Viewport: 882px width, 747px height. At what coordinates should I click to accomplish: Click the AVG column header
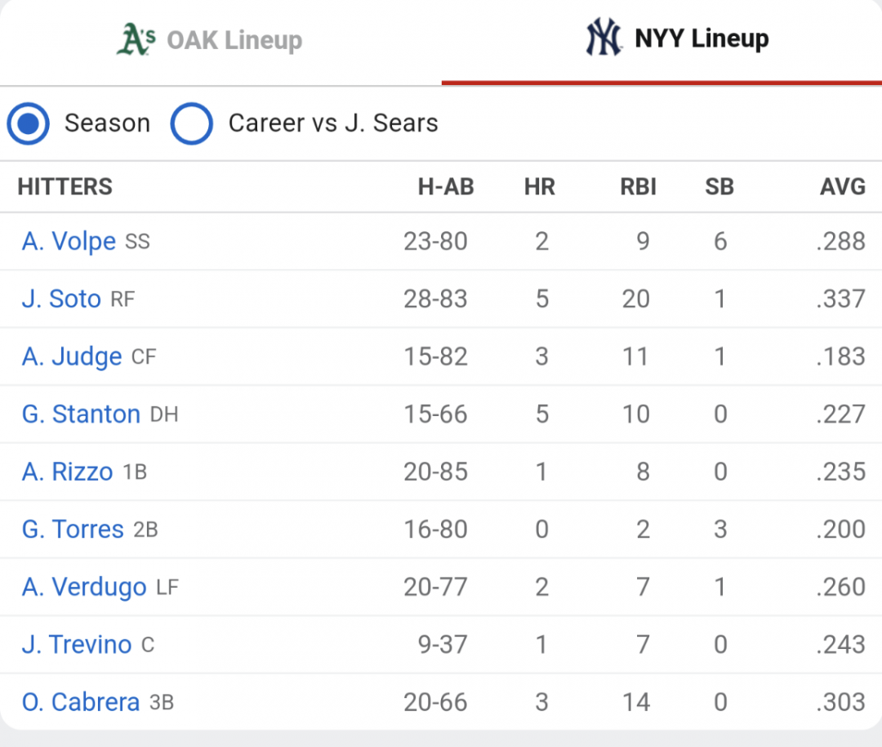(x=842, y=187)
